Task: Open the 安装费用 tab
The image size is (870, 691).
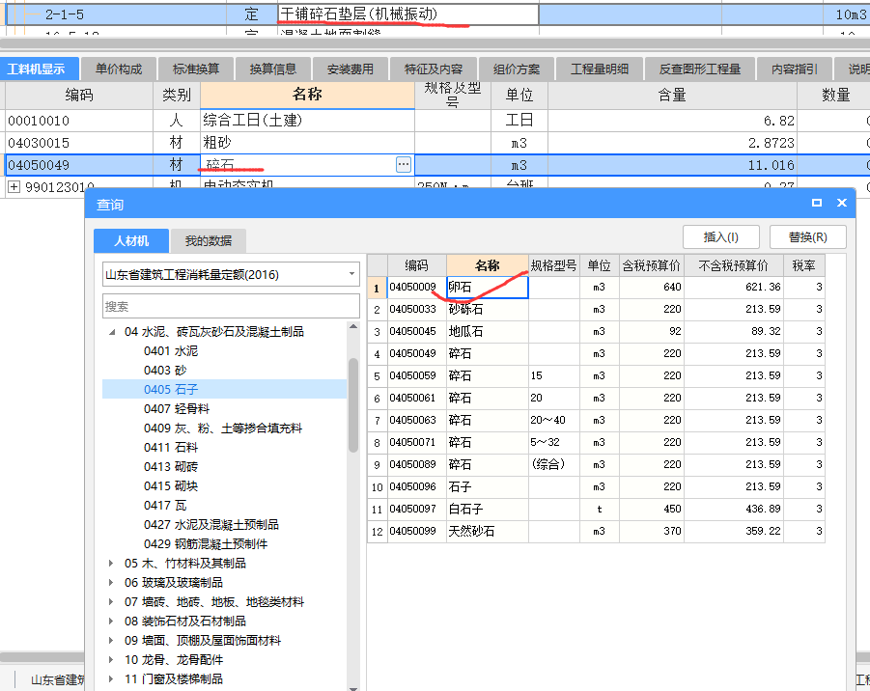Action: (x=351, y=69)
